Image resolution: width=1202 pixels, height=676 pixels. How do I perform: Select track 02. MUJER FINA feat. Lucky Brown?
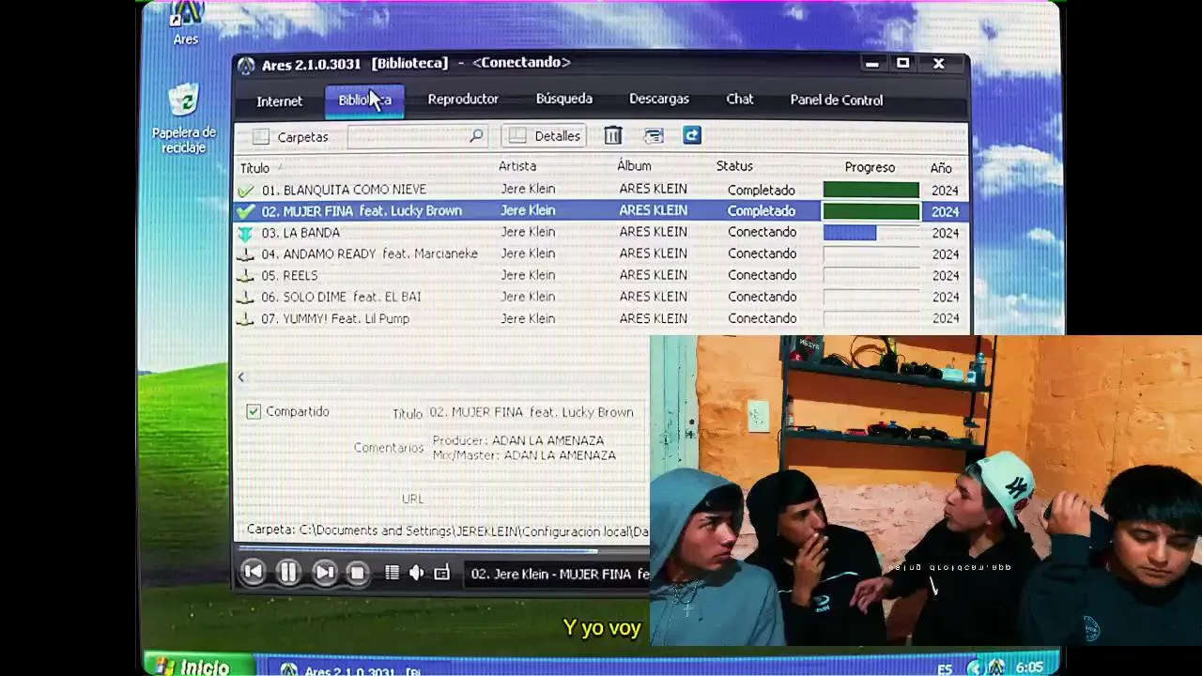pos(601,211)
